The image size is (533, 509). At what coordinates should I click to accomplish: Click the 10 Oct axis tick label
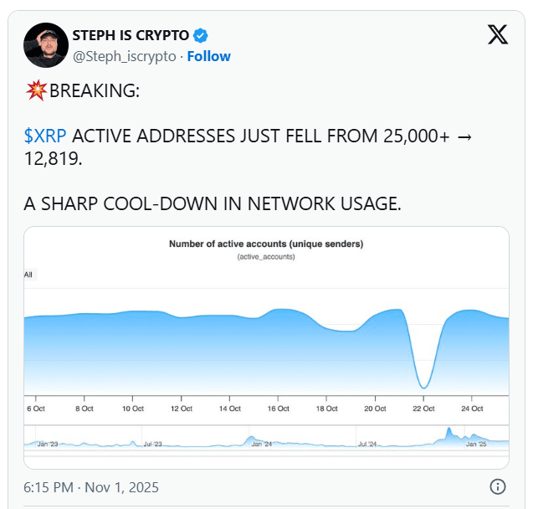click(133, 409)
